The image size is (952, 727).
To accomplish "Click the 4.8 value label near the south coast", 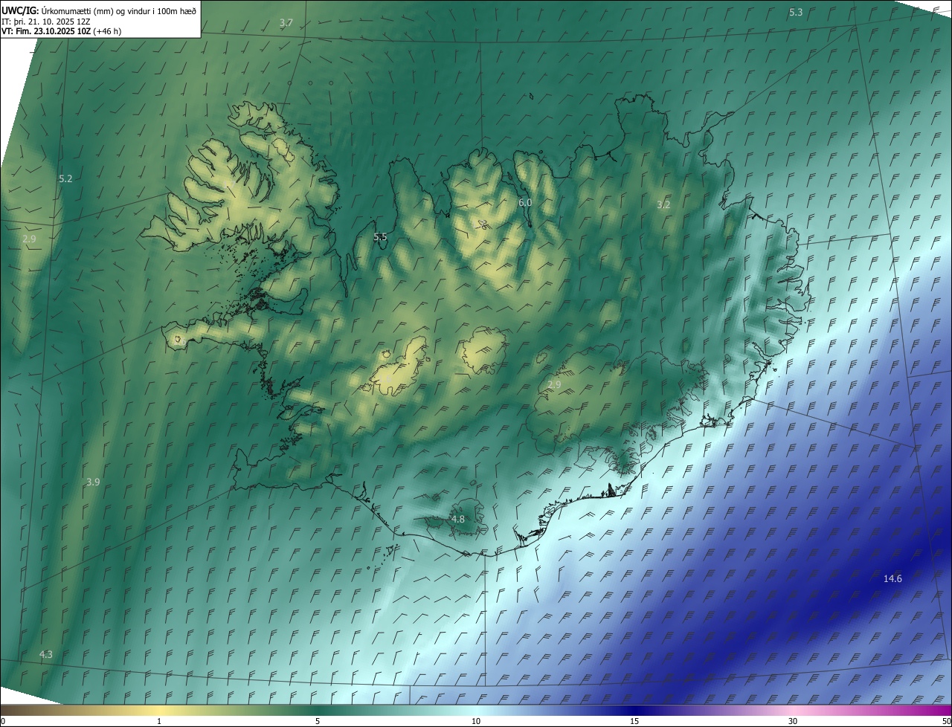I will click(458, 519).
